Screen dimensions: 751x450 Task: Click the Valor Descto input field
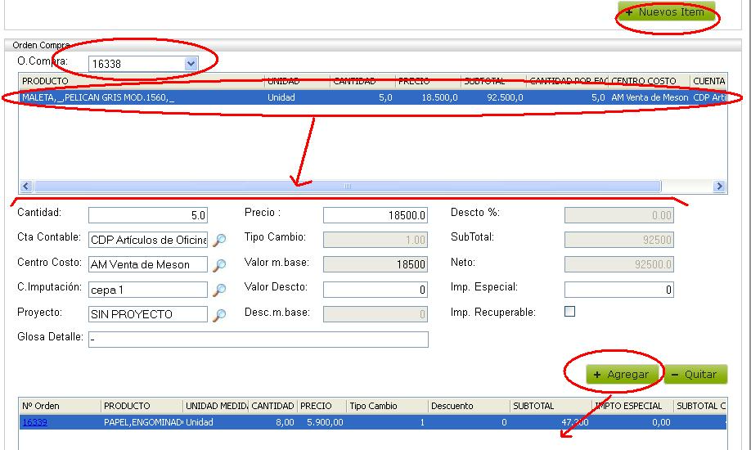click(x=375, y=290)
